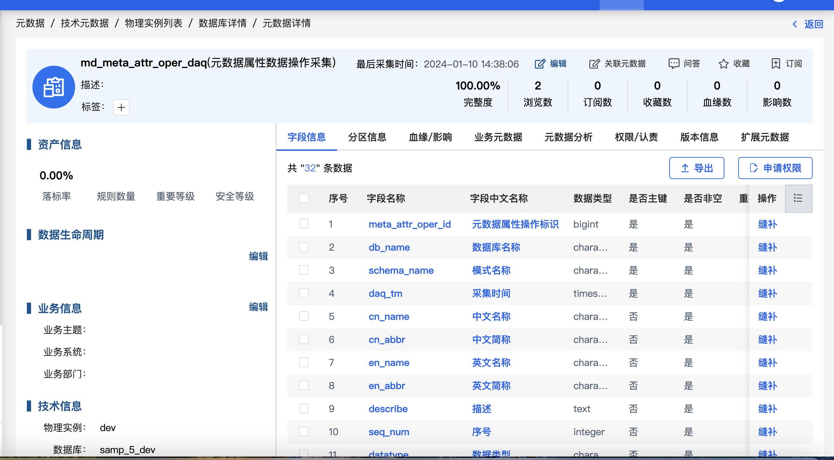
Task: Check the row for seq_num
Action: coord(304,432)
